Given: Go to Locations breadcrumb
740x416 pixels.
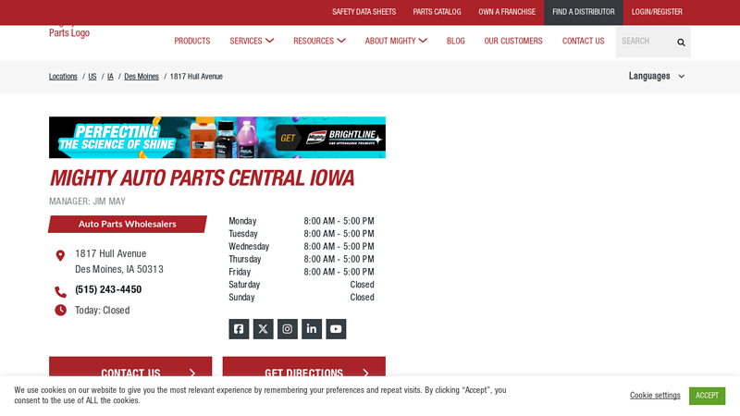Looking at the screenshot, I should point(63,77).
